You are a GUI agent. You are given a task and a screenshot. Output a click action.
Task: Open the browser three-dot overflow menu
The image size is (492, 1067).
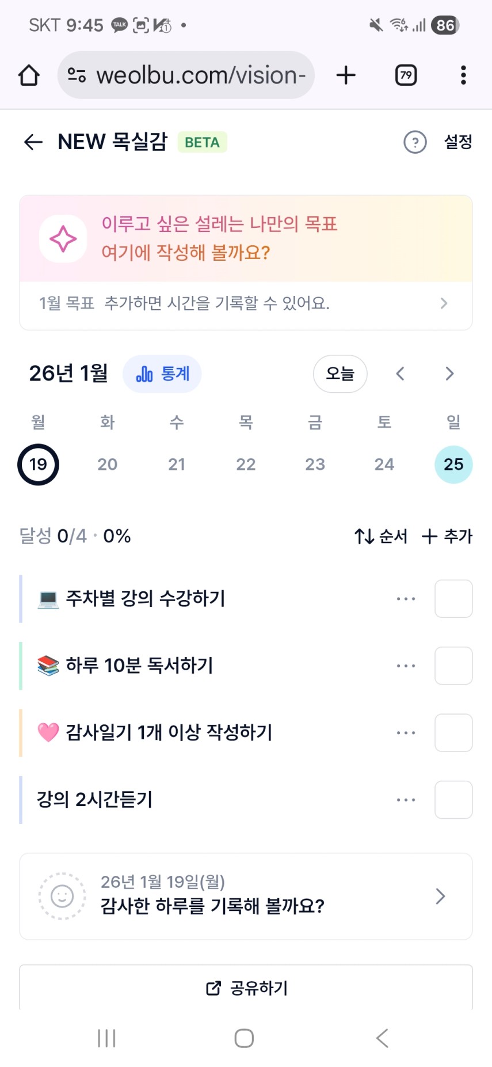coord(463,75)
